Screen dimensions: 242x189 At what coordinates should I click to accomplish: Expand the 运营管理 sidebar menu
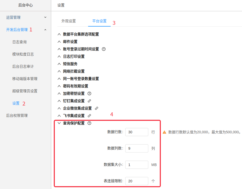[x=26, y=17]
